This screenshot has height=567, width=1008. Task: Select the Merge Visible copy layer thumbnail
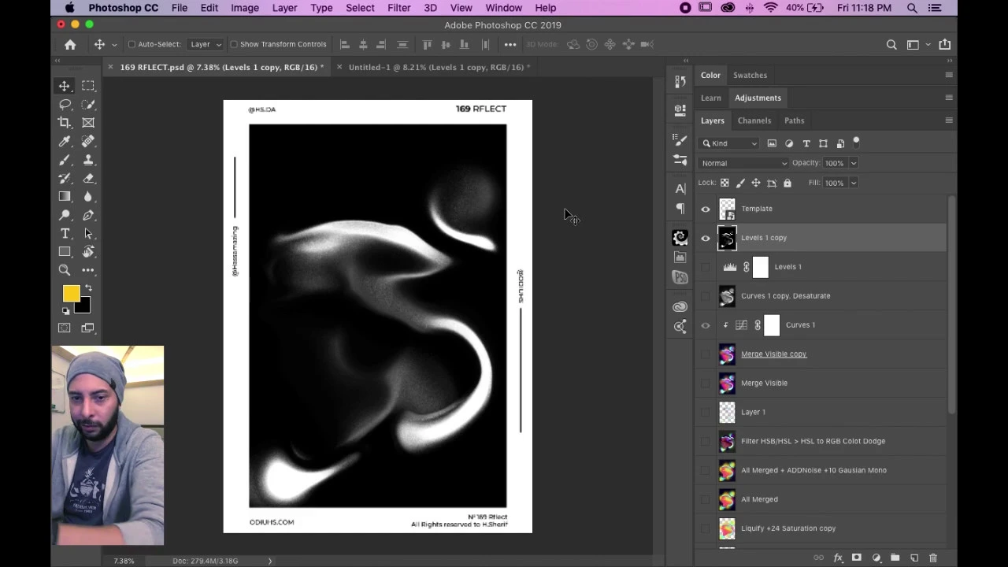pyautogui.click(x=727, y=354)
